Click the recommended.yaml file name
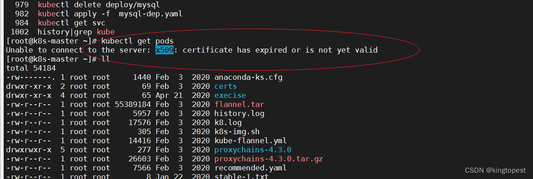Image resolution: width=533 pixels, height=179 pixels. click(x=251, y=168)
